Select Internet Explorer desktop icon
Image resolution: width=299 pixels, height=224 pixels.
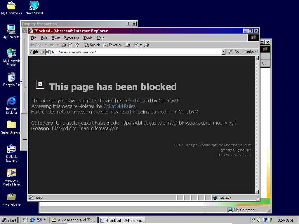(11, 105)
